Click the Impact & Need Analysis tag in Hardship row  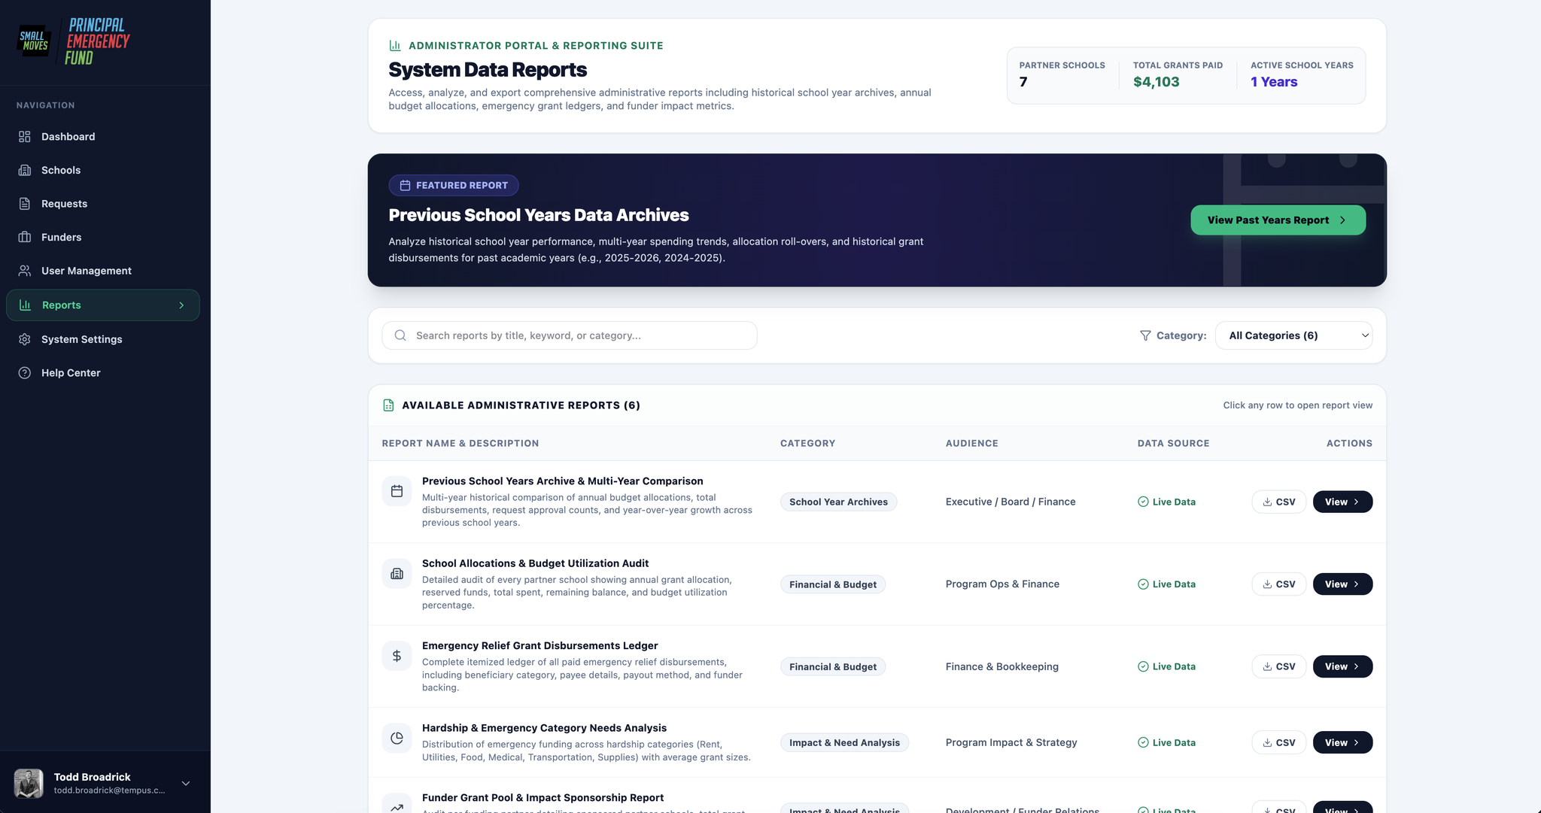[x=844, y=742]
